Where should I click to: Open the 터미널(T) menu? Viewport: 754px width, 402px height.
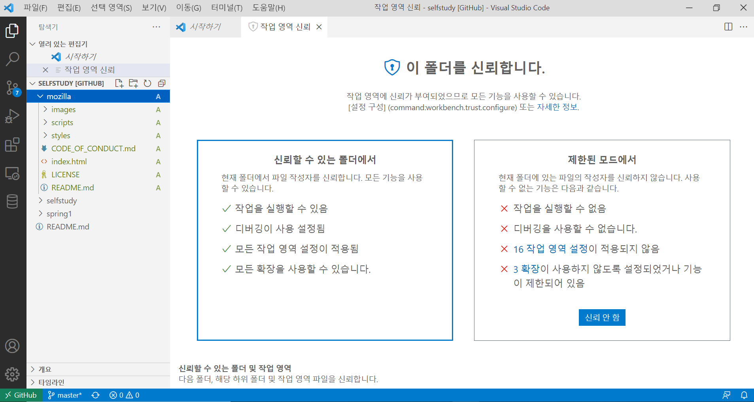(x=227, y=8)
